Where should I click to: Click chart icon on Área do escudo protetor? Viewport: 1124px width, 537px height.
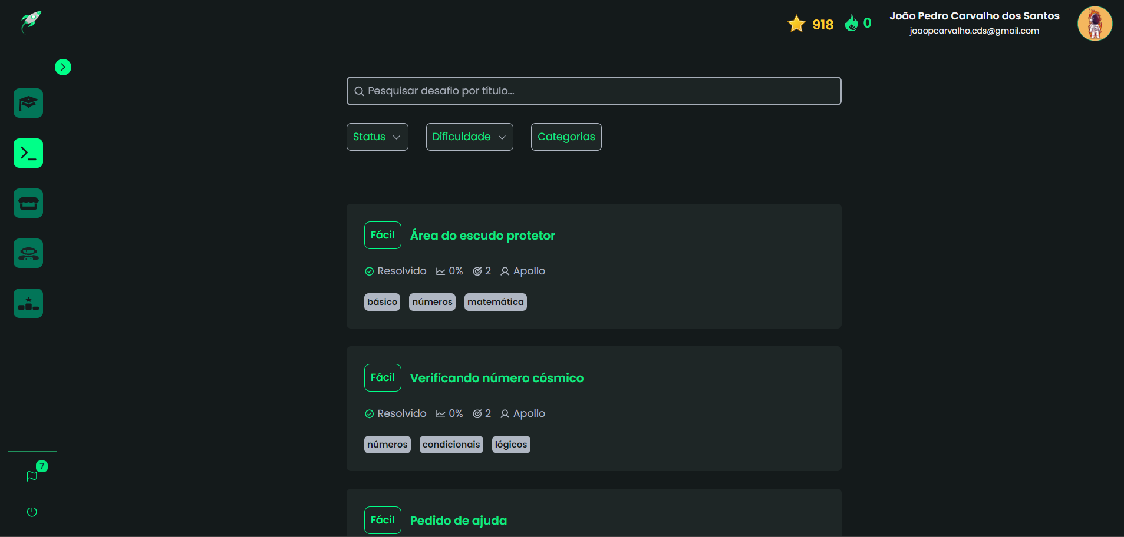[440, 271]
